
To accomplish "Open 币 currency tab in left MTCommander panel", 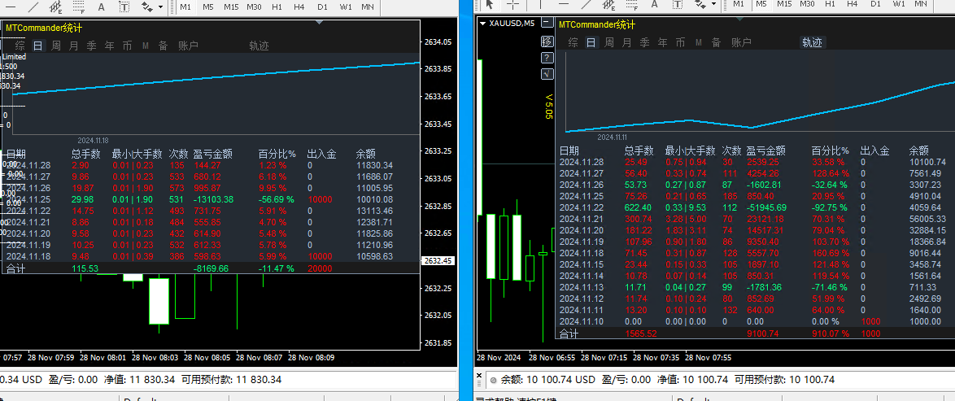I will 127,46.
